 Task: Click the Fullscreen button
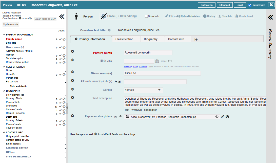click(x=207, y=5)
